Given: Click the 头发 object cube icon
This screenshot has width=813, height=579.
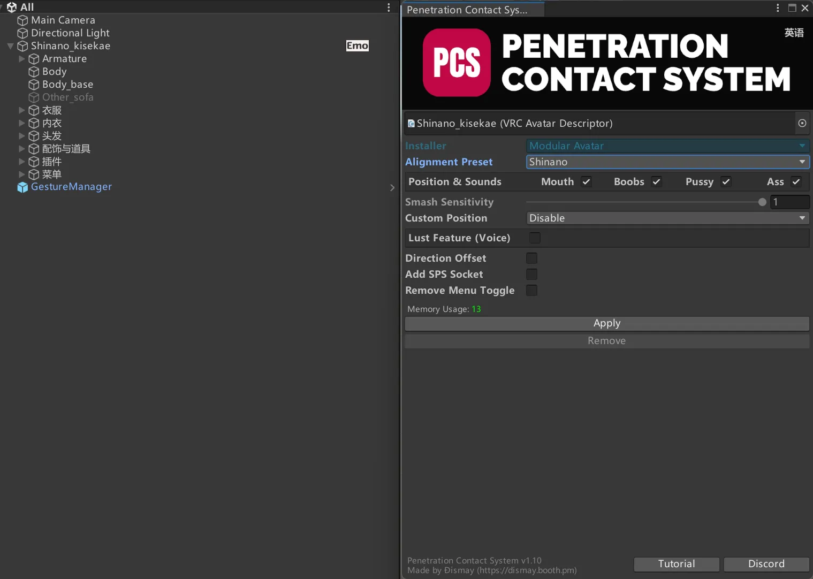Looking at the screenshot, I should click(x=34, y=136).
